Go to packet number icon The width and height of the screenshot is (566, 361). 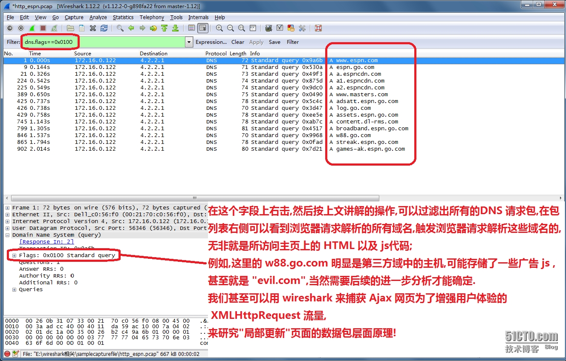[x=153, y=28]
